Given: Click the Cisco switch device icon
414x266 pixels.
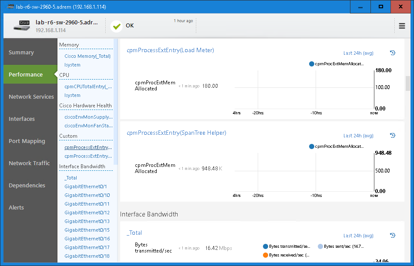Looking at the screenshot, I should click(22, 26).
